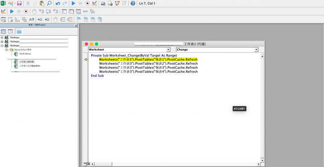
Task: Select ThisWorkbook in the project tree
Action: click(25, 54)
